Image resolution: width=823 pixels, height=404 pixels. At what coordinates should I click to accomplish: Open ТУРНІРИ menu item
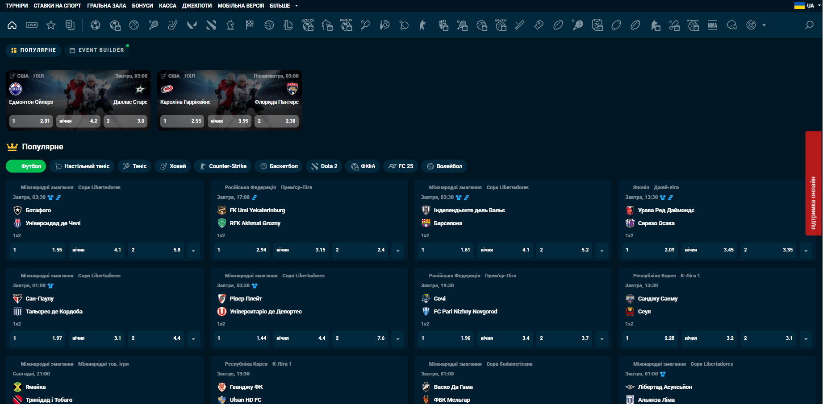[17, 6]
